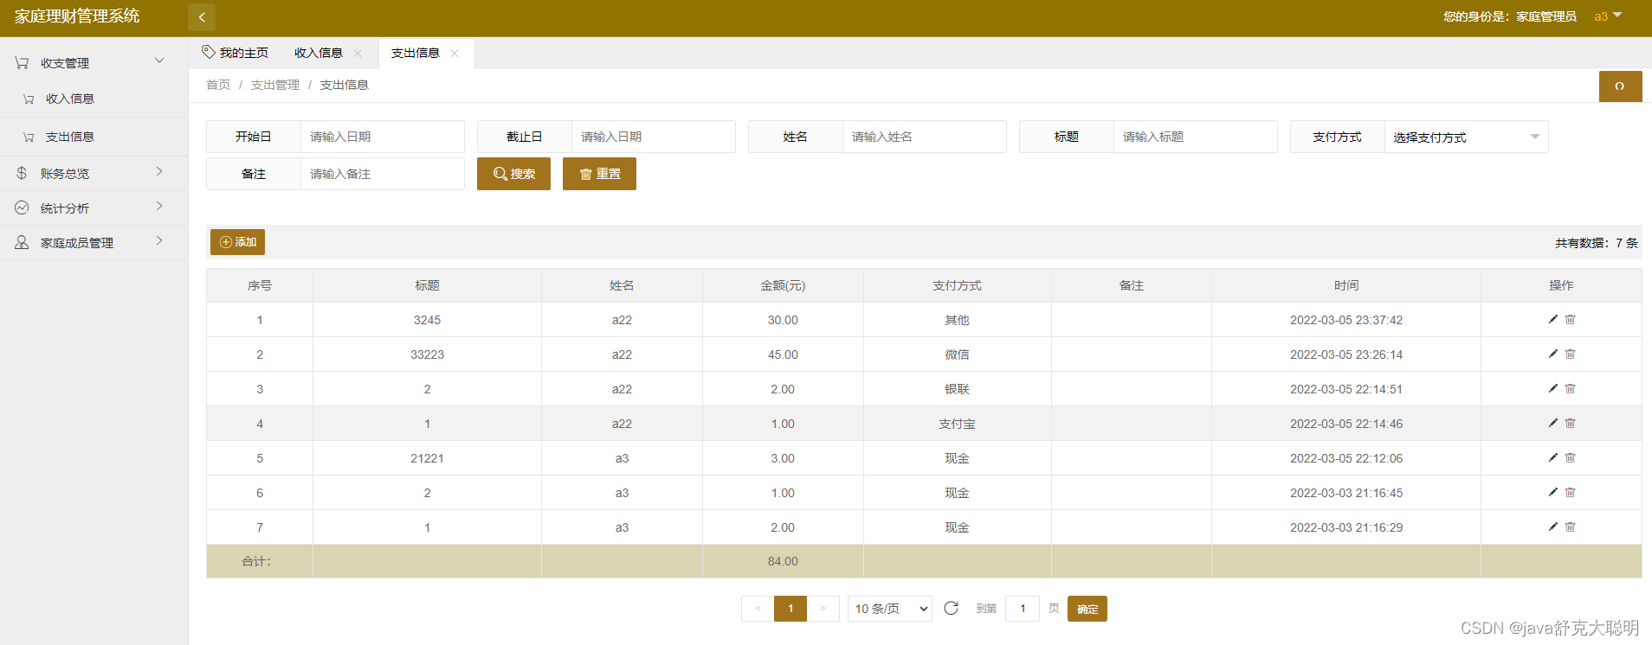Screen dimensions: 1652x645
Task: Edit row 3 paid by 银联
Action: point(1553,388)
